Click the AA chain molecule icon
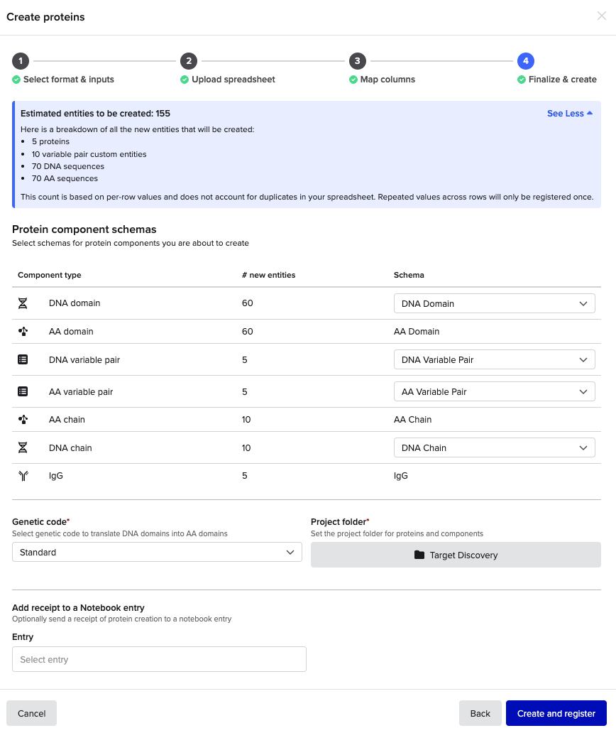This screenshot has width=616, height=733. tap(23, 419)
